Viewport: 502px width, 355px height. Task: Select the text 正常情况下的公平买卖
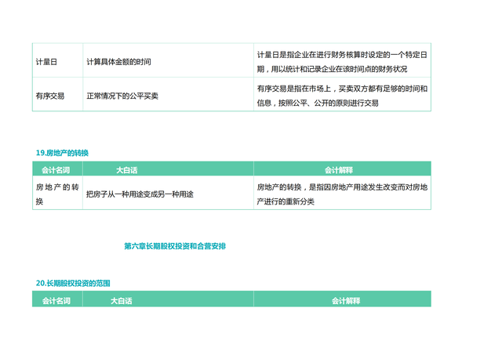[x=122, y=96]
